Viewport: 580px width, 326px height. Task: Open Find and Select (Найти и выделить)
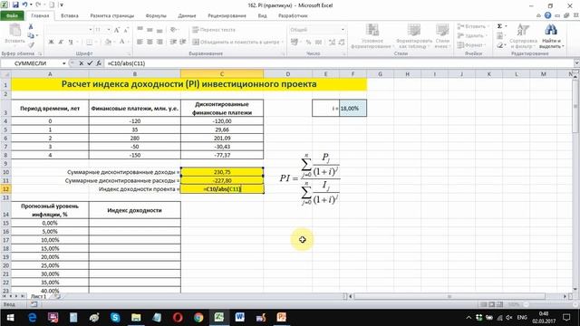[x=551, y=36]
